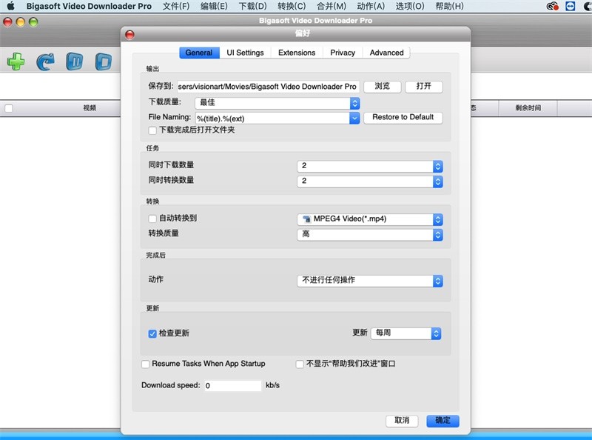Open the Bigasoft Video Downloader Pro app menu

(x=89, y=6)
